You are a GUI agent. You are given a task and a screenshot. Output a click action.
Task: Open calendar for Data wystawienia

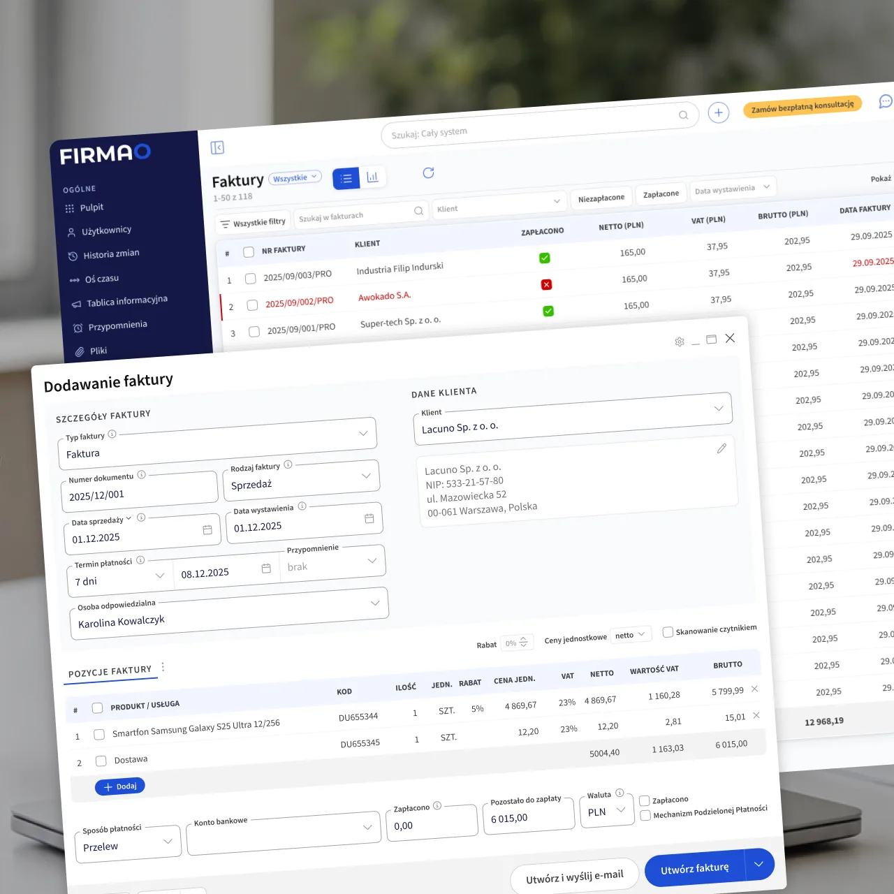pyautogui.click(x=369, y=518)
